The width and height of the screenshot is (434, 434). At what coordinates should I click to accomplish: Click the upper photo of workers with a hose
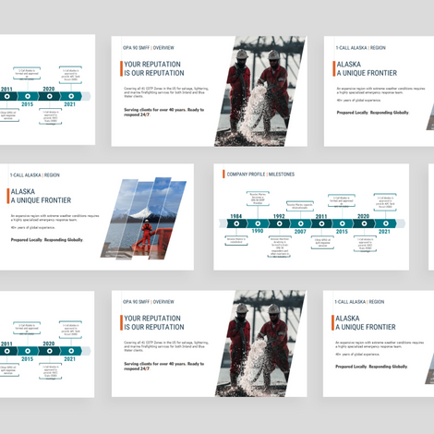tap(260, 91)
